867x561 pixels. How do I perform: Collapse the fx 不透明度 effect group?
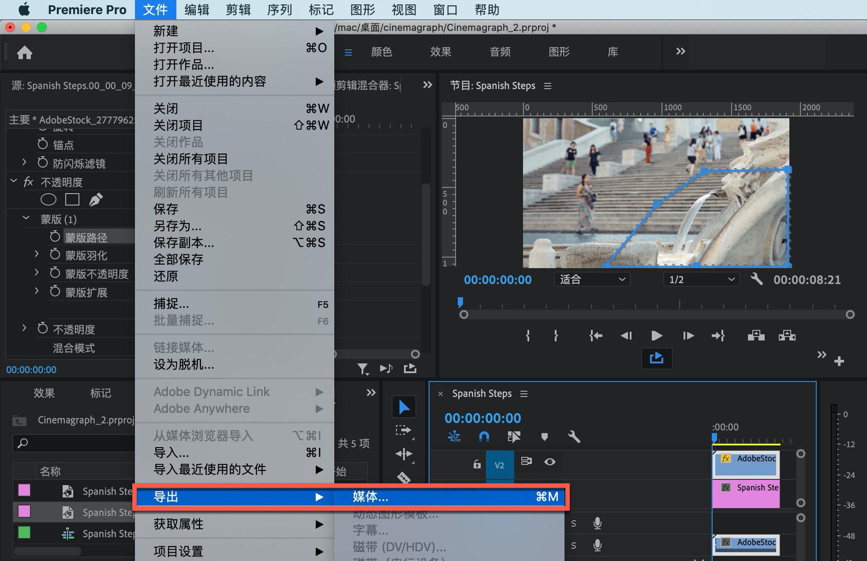click(x=14, y=181)
